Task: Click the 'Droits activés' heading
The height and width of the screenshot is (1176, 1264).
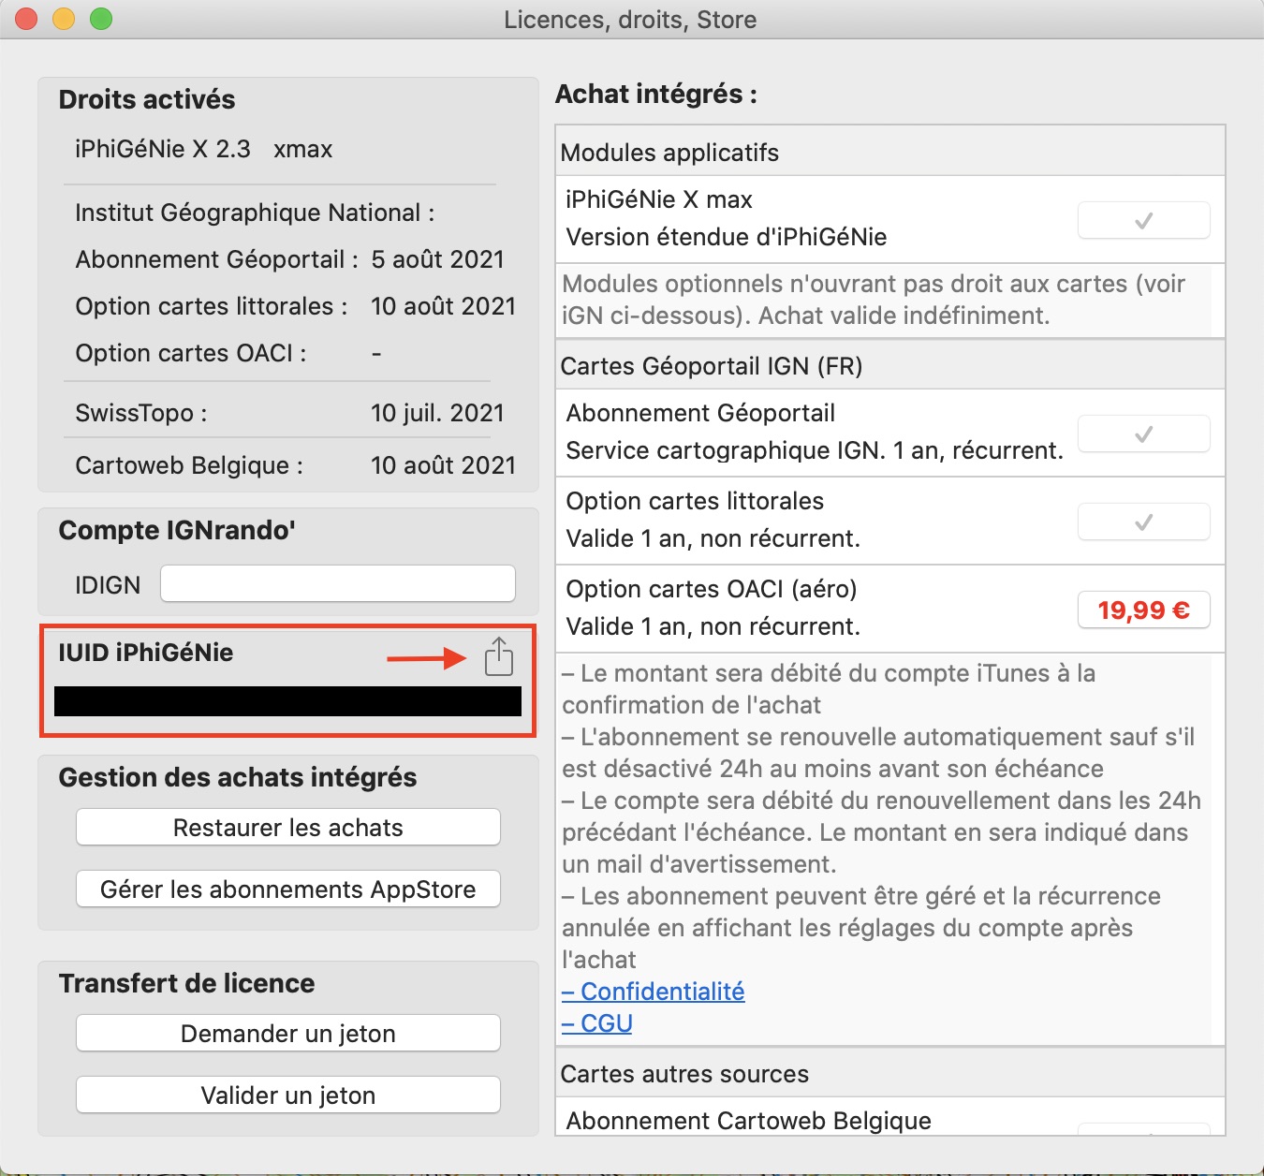Action: [x=147, y=99]
